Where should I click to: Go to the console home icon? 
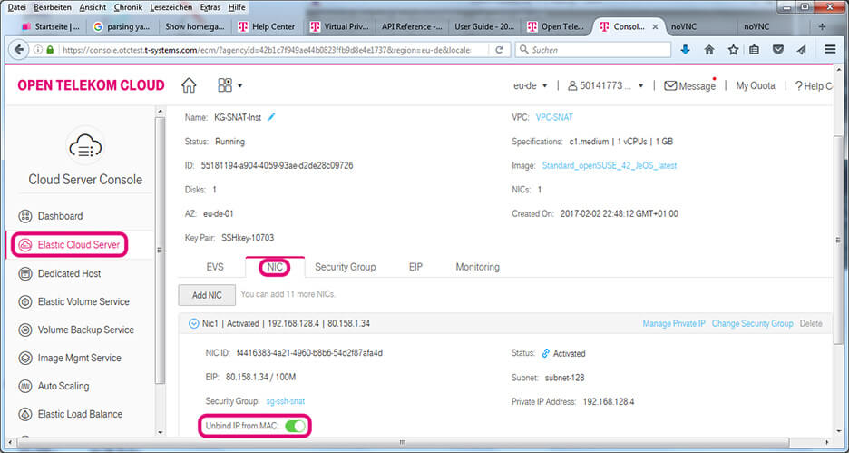coord(189,85)
